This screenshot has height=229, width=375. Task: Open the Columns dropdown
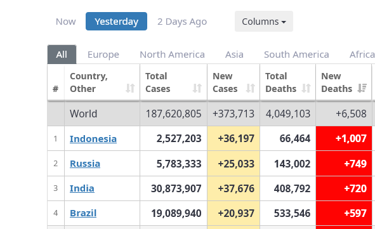pyautogui.click(x=264, y=22)
